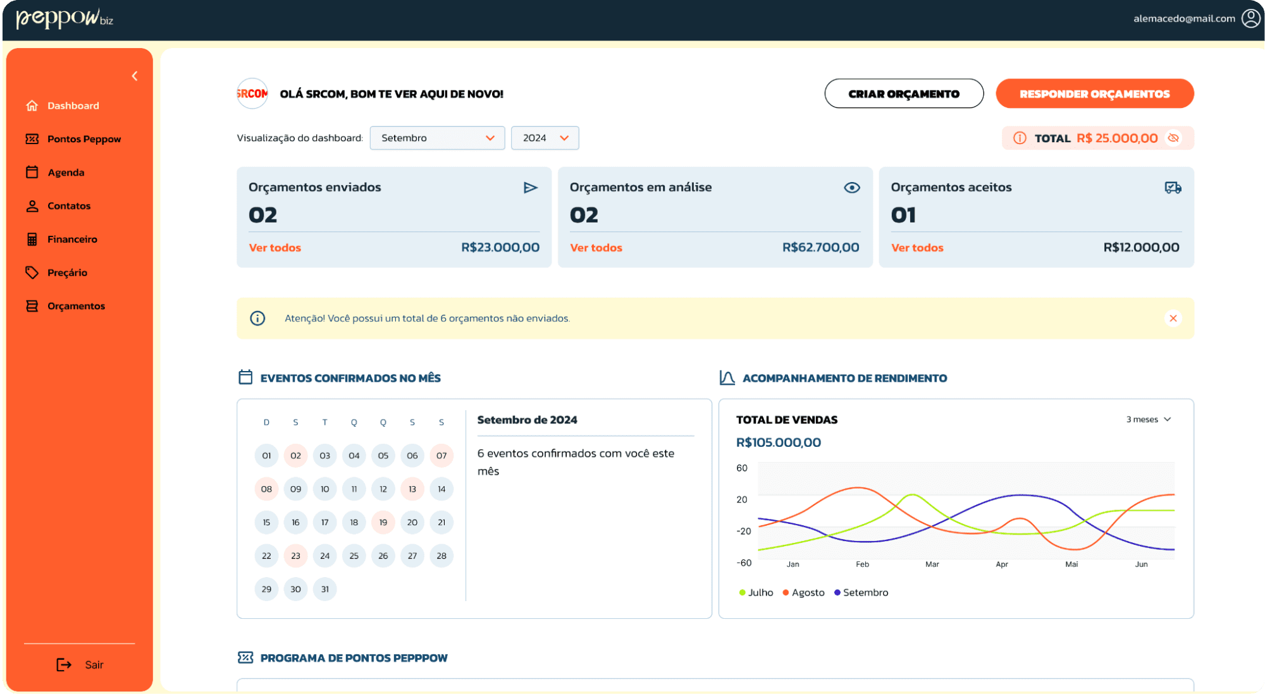Toggle the Setembro series in chart legend
This screenshot has height=694, width=1265.
861,593
